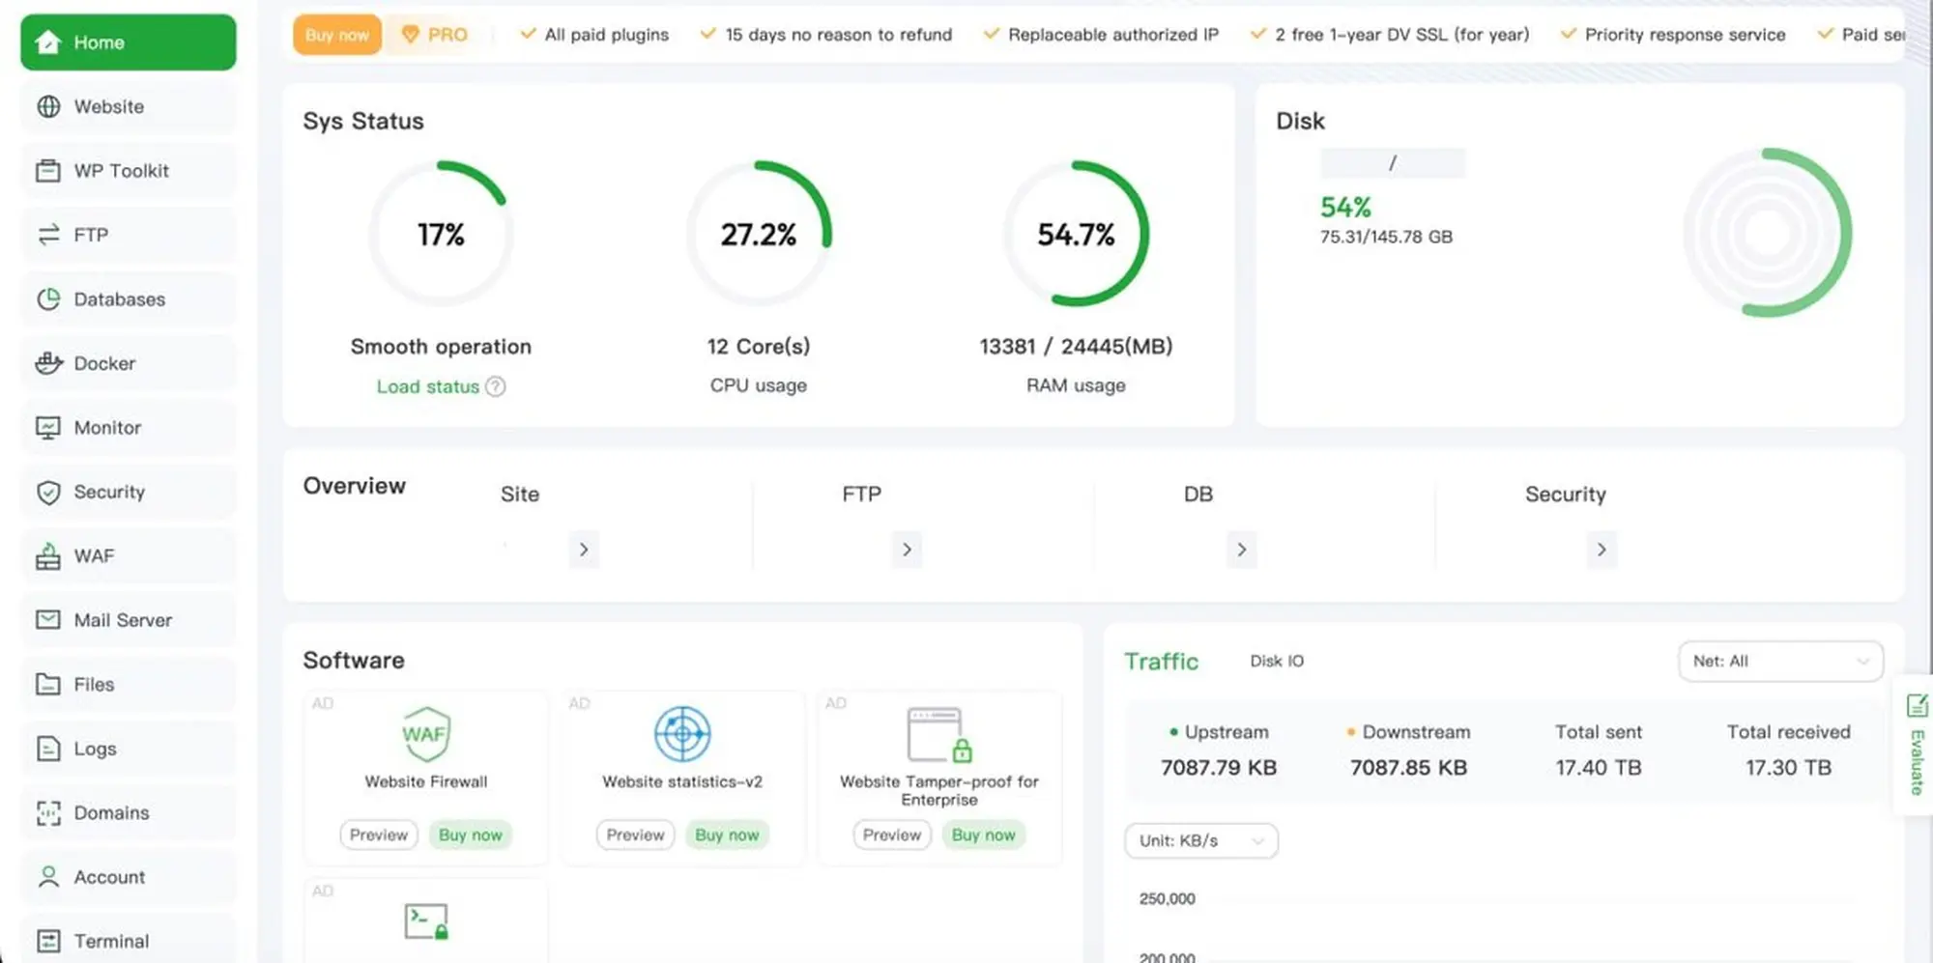Image resolution: width=1933 pixels, height=963 pixels.
Task: Buy now Website statistics-v2
Action: click(727, 835)
